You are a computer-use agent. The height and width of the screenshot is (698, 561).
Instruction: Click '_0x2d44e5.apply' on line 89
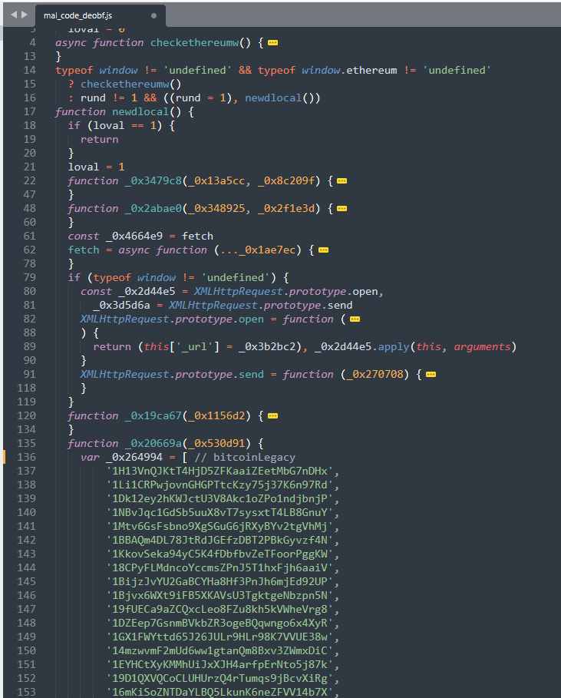click(362, 346)
